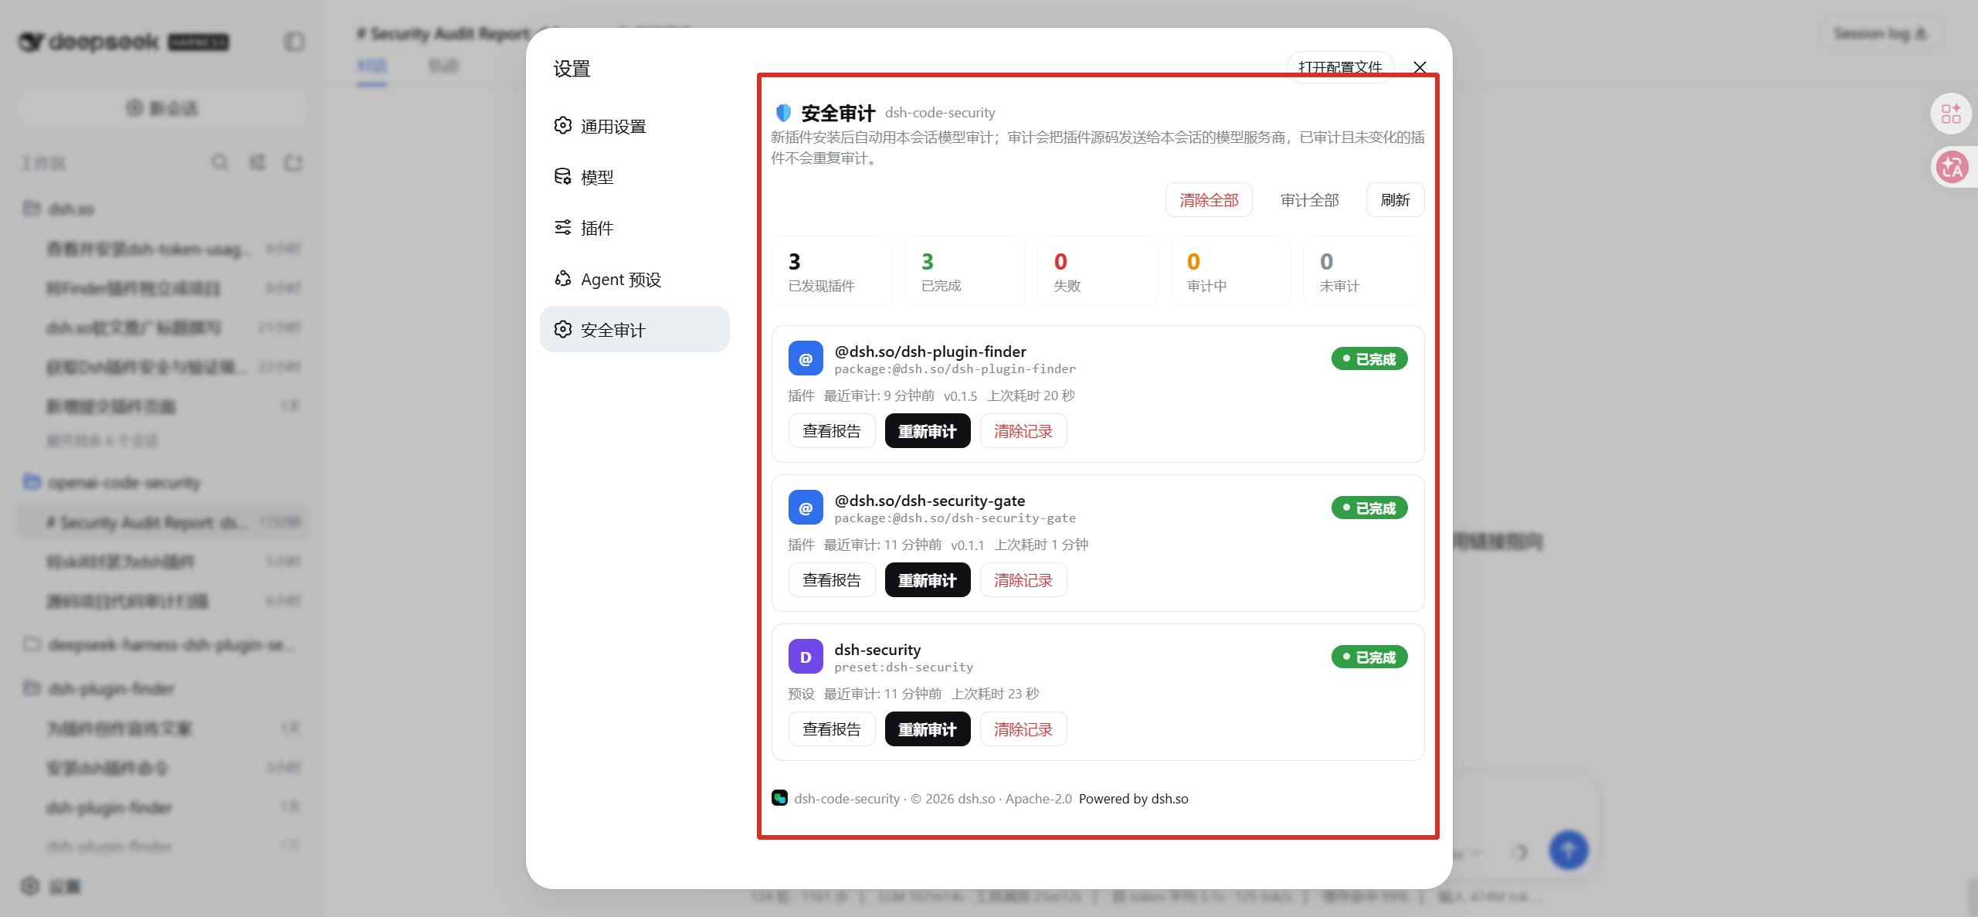View report for dsh-security preset

pyautogui.click(x=832, y=729)
